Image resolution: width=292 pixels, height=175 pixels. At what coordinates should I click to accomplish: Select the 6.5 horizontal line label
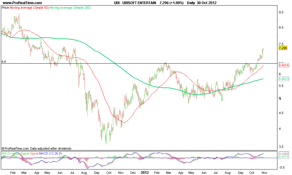point(4,62)
